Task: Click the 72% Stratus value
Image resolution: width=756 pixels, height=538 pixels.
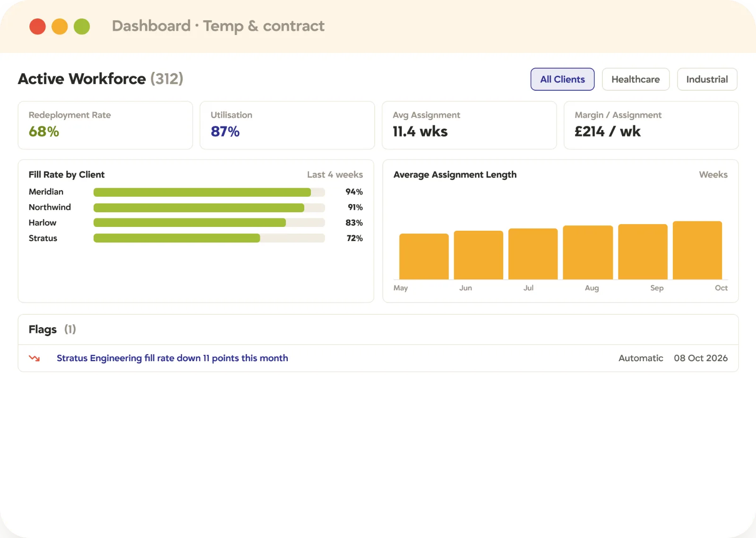Action: [355, 238]
